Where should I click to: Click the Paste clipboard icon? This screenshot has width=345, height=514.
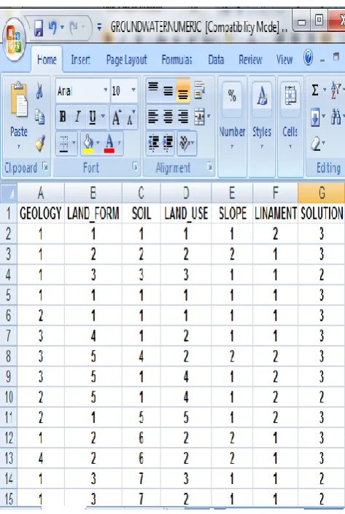coord(18,100)
